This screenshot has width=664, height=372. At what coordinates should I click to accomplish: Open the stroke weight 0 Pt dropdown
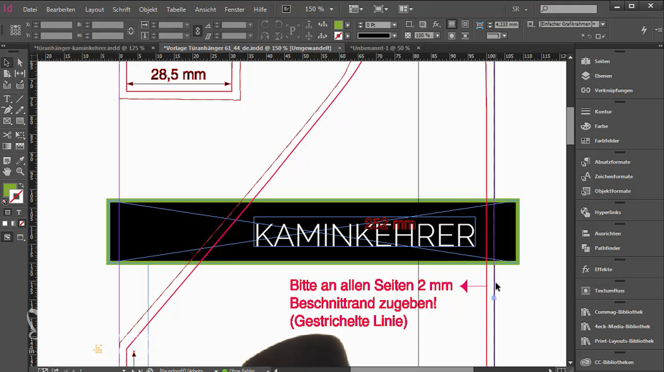pyautogui.click(x=394, y=25)
